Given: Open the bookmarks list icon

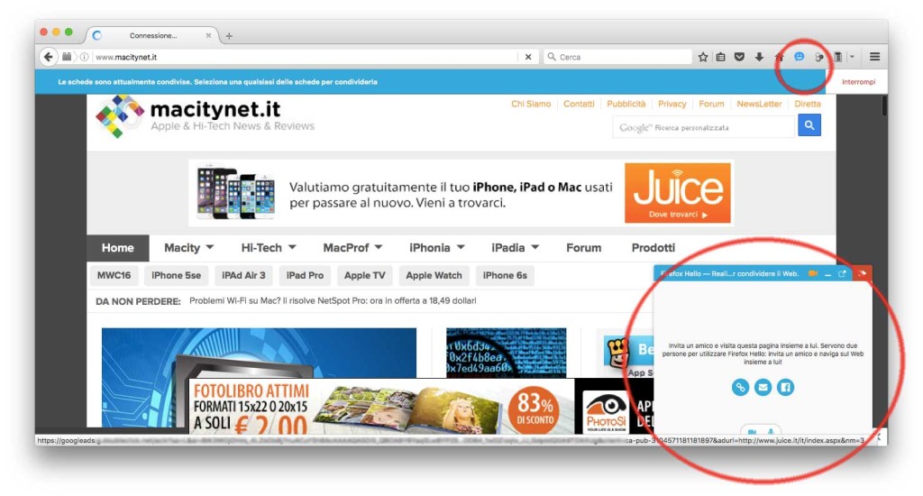Looking at the screenshot, I should 720,57.
